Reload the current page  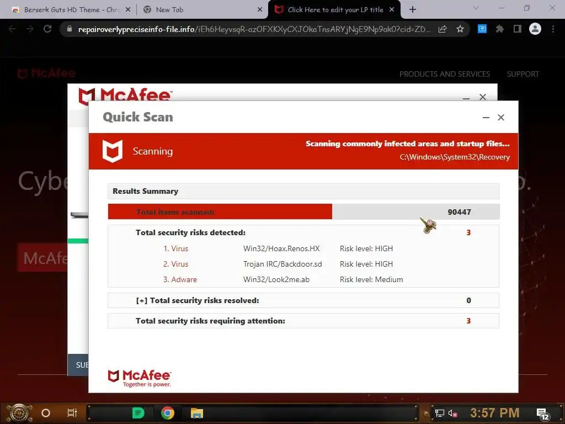(47, 29)
